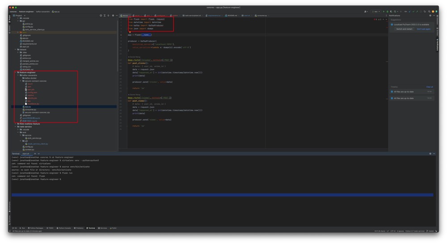Add a new terminal session with plus icon
This screenshot has height=243, width=447.
35,154
